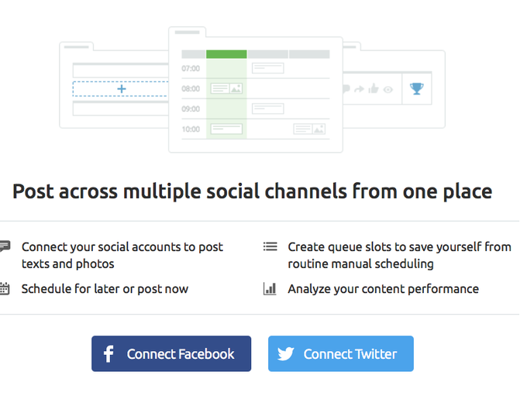Click the Twitter bird logo icon
Viewport: 527px width, 396px height.
286,354
